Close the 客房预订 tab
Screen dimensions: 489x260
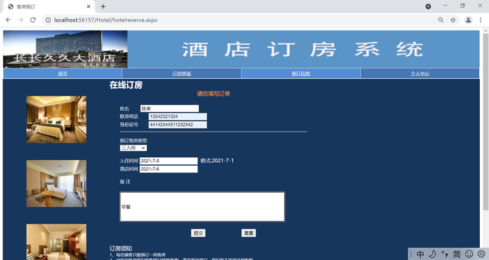click(89, 7)
